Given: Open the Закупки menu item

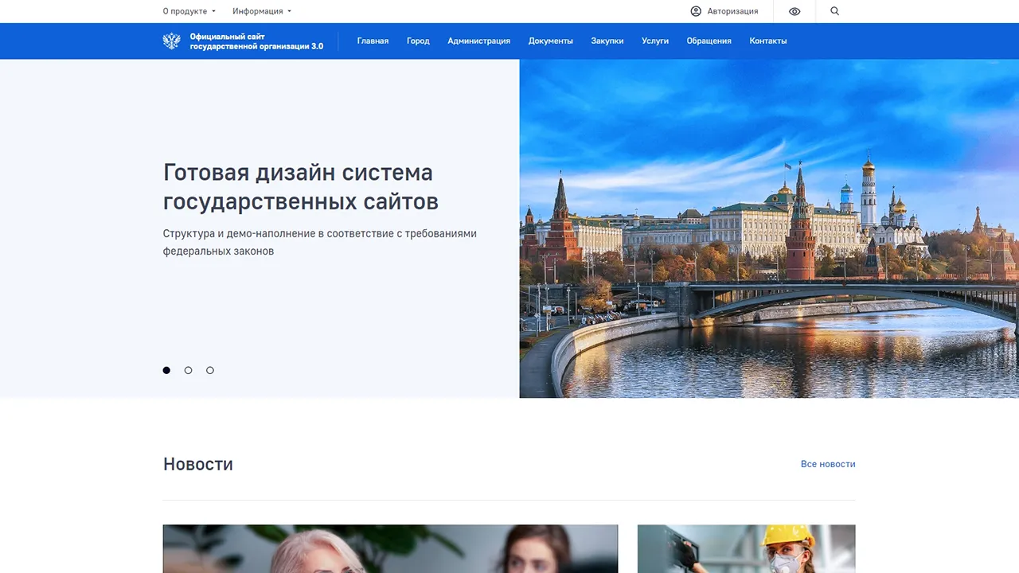Looking at the screenshot, I should coord(607,41).
